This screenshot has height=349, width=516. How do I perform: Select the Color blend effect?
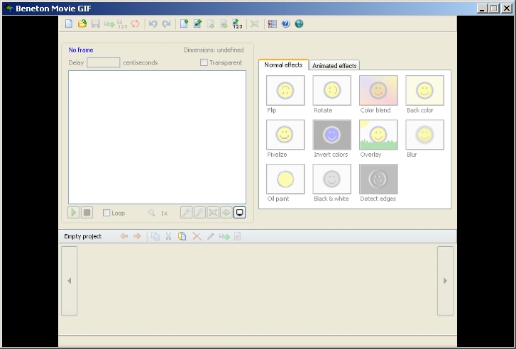(x=378, y=91)
